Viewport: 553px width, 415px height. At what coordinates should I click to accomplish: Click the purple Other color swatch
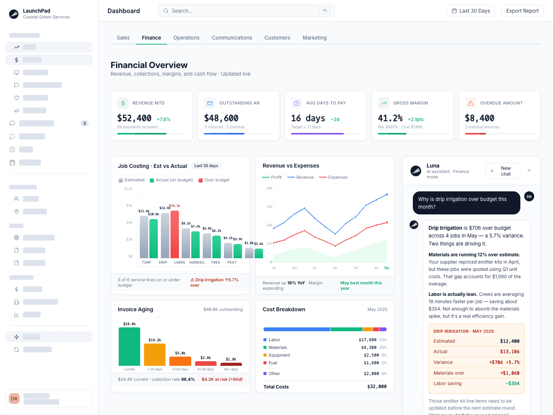[x=265, y=373]
